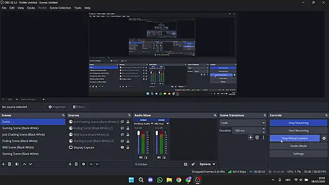Open Desktop Audio channel dropdown arrow
329x185 pixels.
(x=152, y=124)
